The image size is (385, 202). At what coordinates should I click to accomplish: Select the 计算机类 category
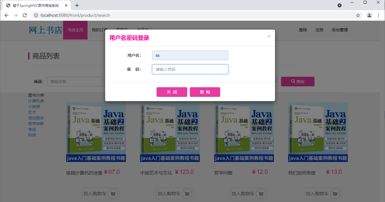coord(36,101)
